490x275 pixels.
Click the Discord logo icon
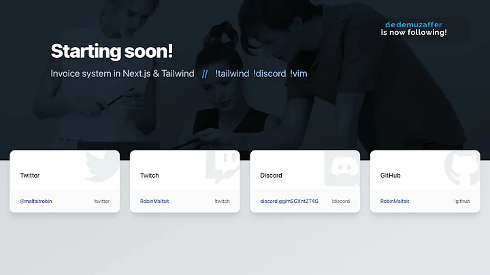click(x=342, y=168)
